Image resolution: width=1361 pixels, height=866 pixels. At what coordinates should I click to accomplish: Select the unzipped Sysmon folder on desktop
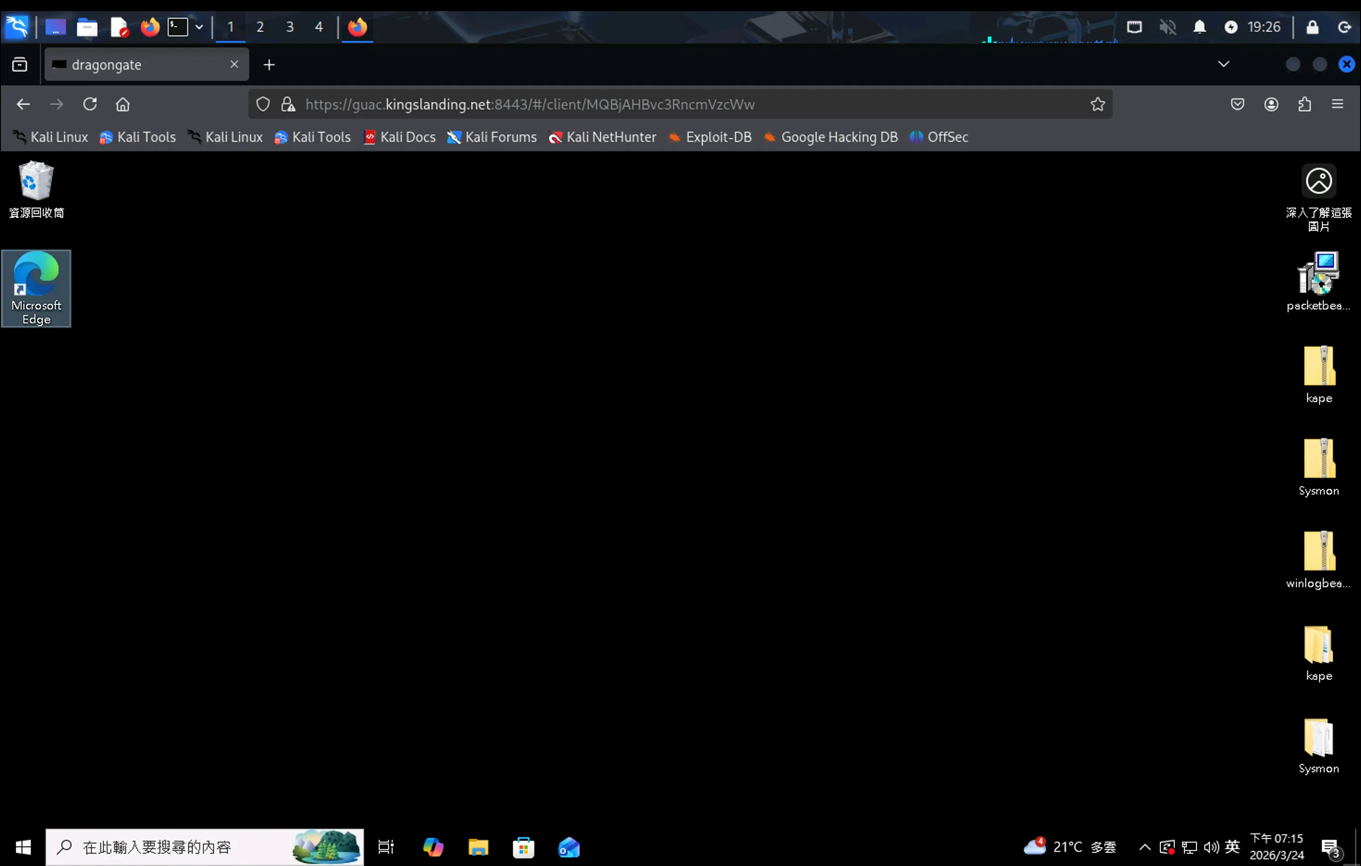point(1319,746)
